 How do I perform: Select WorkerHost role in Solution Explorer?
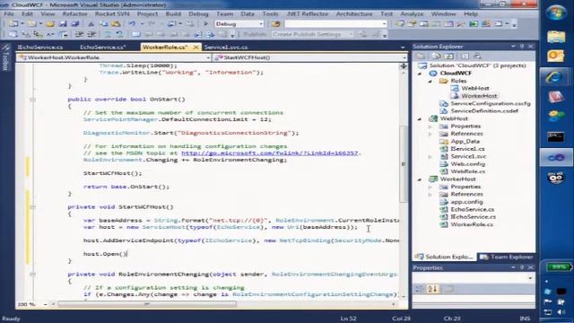point(479,96)
